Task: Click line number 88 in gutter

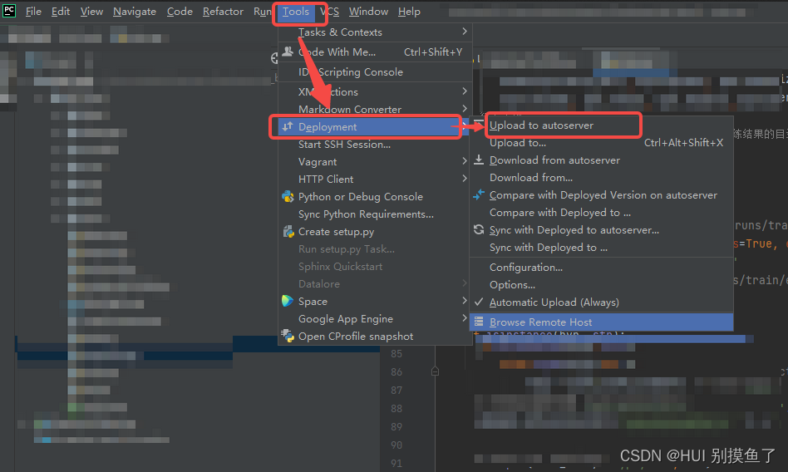Action: pyautogui.click(x=396, y=409)
